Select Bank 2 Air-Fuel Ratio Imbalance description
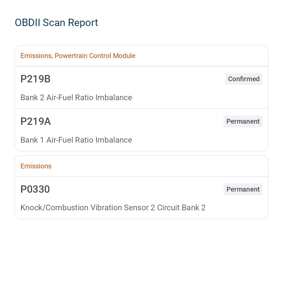 [76, 97]
